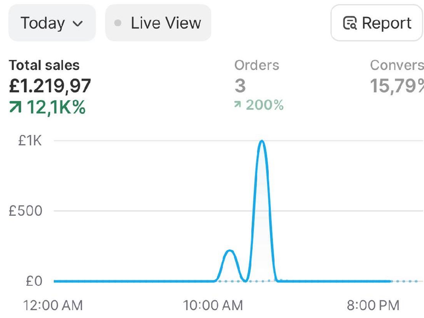Open the Today date range dropdown

click(52, 23)
